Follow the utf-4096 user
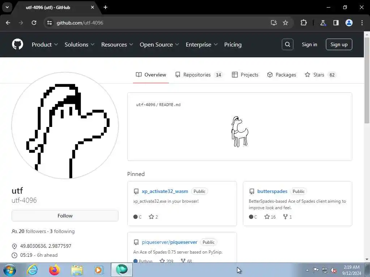This screenshot has width=370, height=277. (x=65, y=216)
